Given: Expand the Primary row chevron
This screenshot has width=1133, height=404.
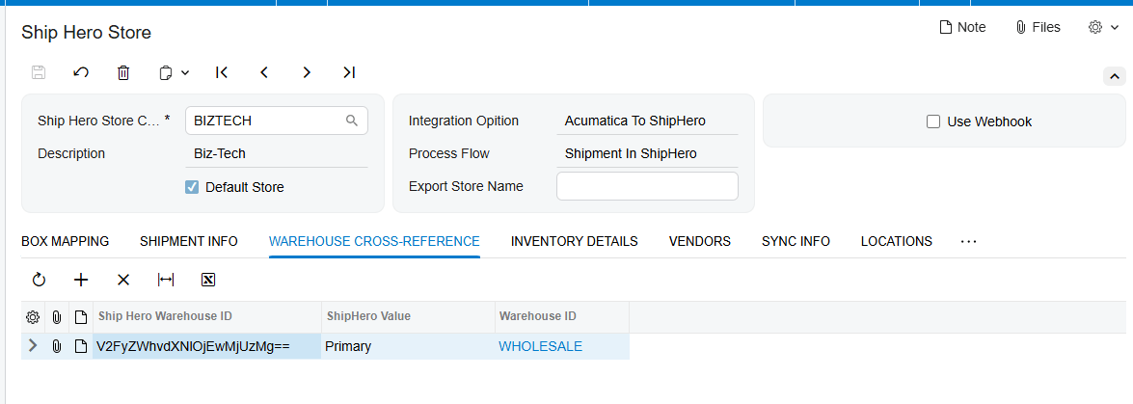Looking at the screenshot, I should tap(33, 346).
